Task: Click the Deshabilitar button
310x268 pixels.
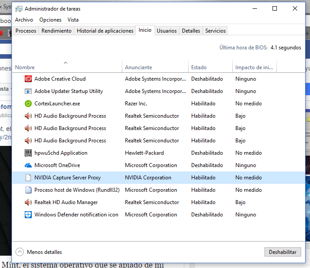Action: coord(283,252)
